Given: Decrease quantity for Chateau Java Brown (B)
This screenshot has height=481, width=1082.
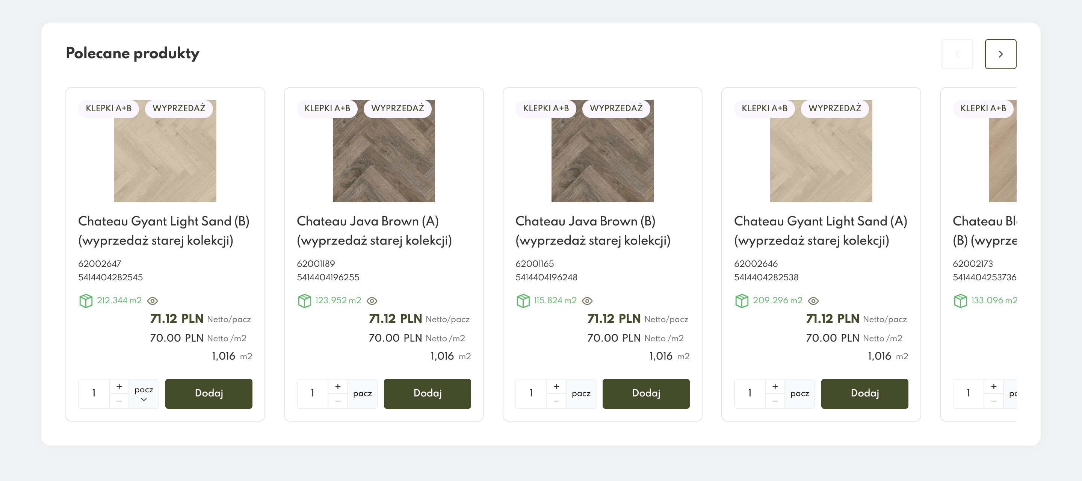Looking at the screenshot, I should pos(556,401).
